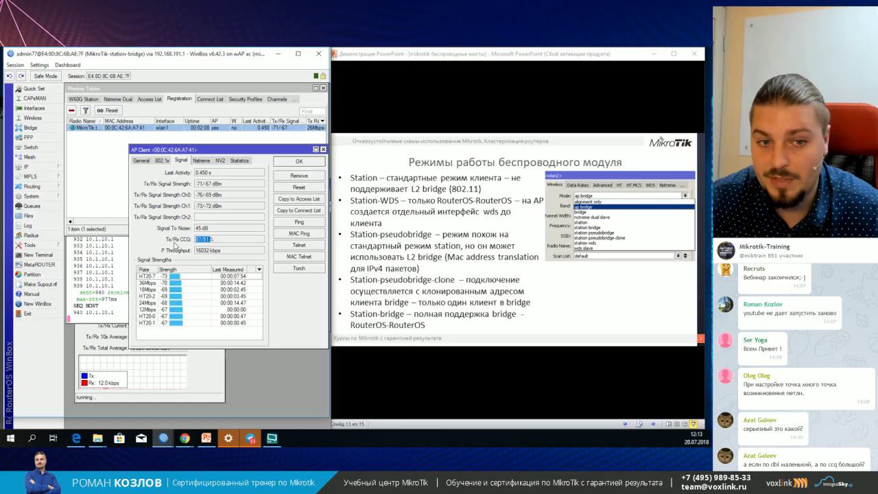The height and width of the screenshot is (494, 878).
Task: Click the filter funnel icon
Action: pyautogui.click(x=86, y=110)
